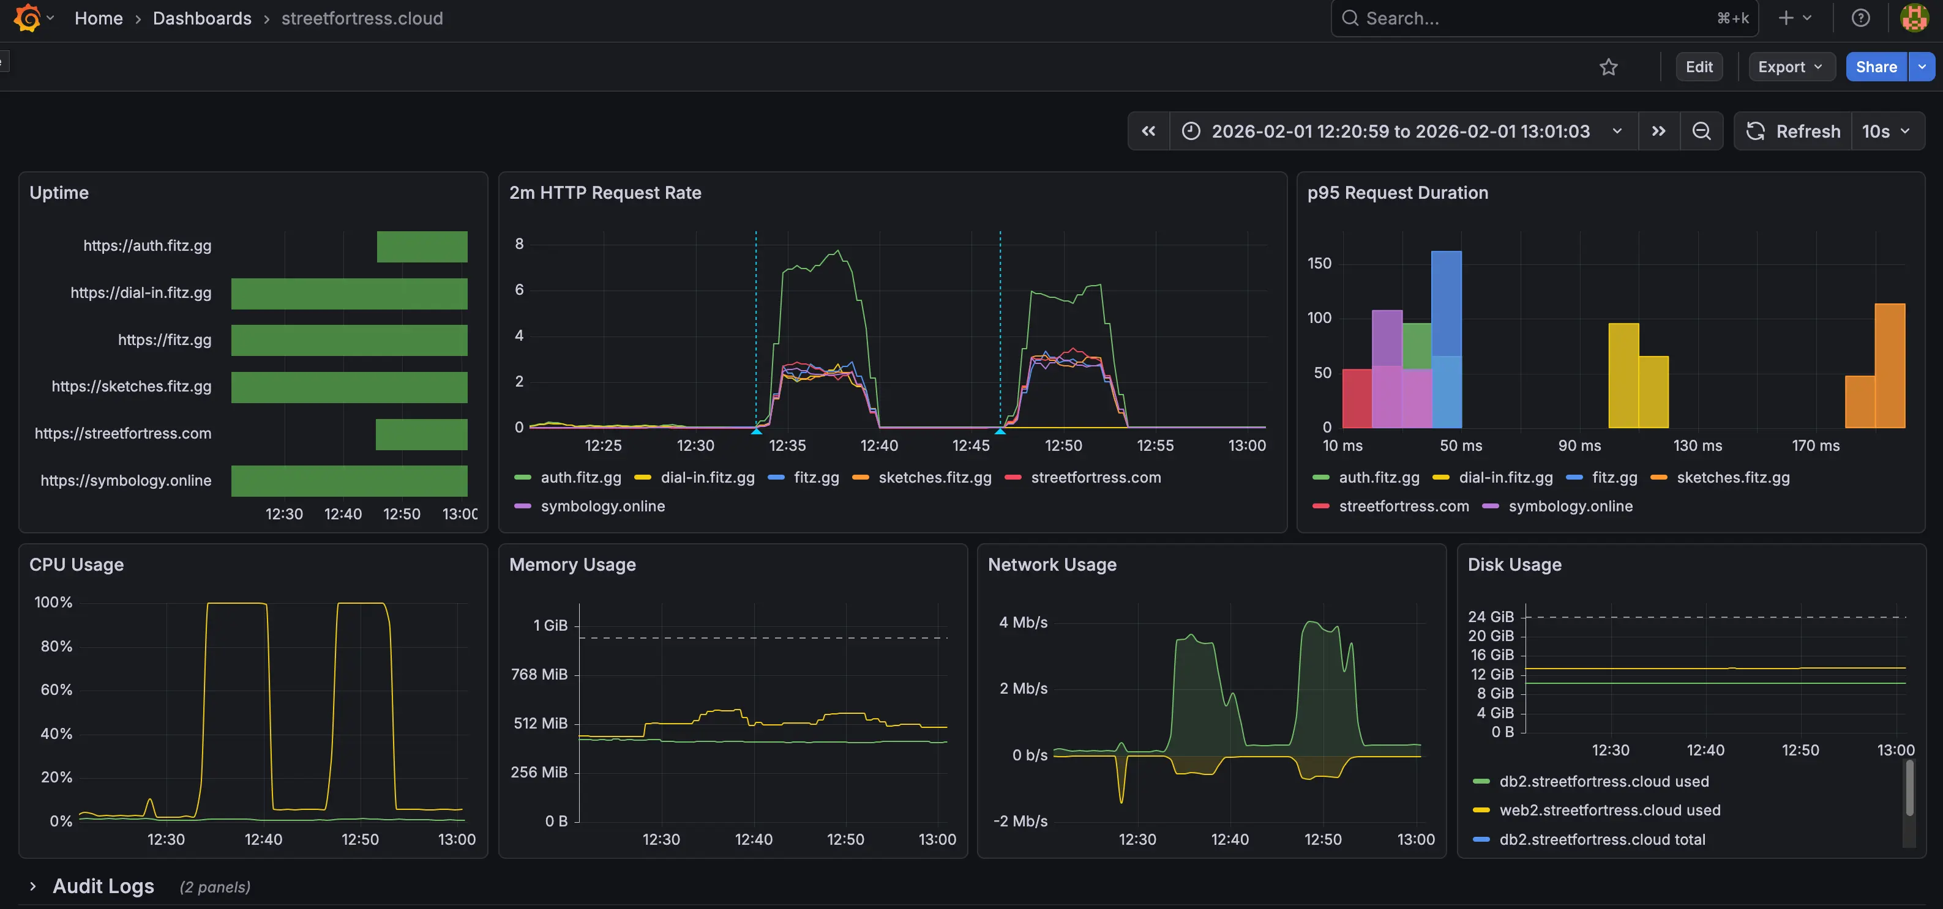Image resolution: width=1943 pixels, height=909 pixels.
Task: Shift time range forward with double-right arrow
Action: (x=1658, y=131)
